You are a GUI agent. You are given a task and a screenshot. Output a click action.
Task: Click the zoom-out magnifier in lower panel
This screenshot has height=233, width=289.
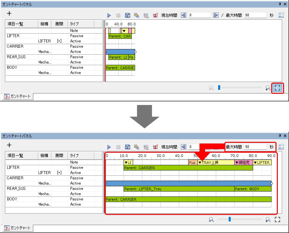pos(211,220)
